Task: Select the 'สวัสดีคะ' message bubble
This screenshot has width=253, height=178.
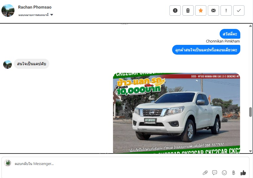Action: (x=230, y=34)
